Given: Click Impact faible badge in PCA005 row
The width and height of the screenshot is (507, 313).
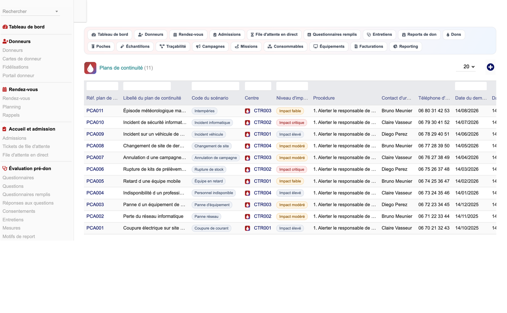Looking at the screenshot, I should coord(290,181).
